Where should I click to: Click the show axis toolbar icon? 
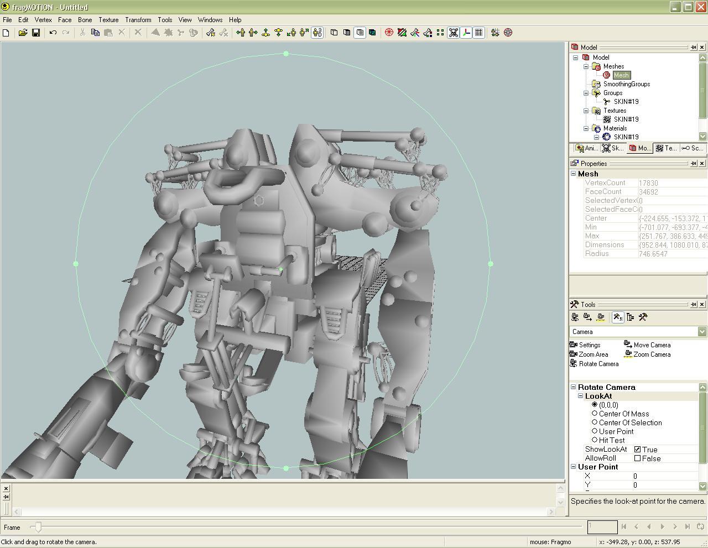click(466, 33)
